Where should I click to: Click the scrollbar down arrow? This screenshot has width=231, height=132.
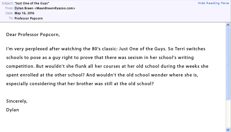click(x=228, y=129)
